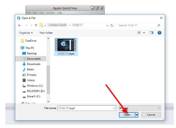176x128 pixels.
Task: Click the Open button
Action: (127, 115)
